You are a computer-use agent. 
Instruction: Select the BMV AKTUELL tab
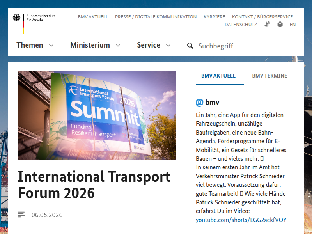tap(218, 76)
